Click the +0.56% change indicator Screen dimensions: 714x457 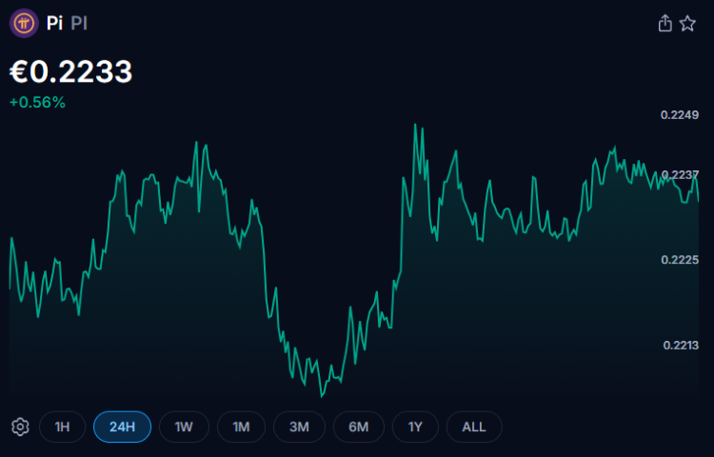coord(37,103)
